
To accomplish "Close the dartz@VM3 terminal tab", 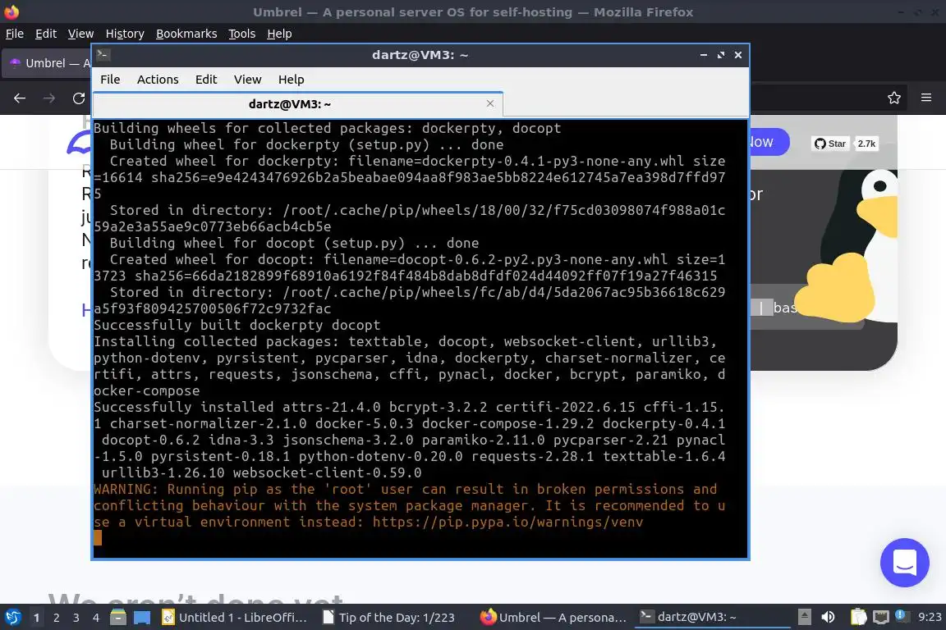I will 490,103.
